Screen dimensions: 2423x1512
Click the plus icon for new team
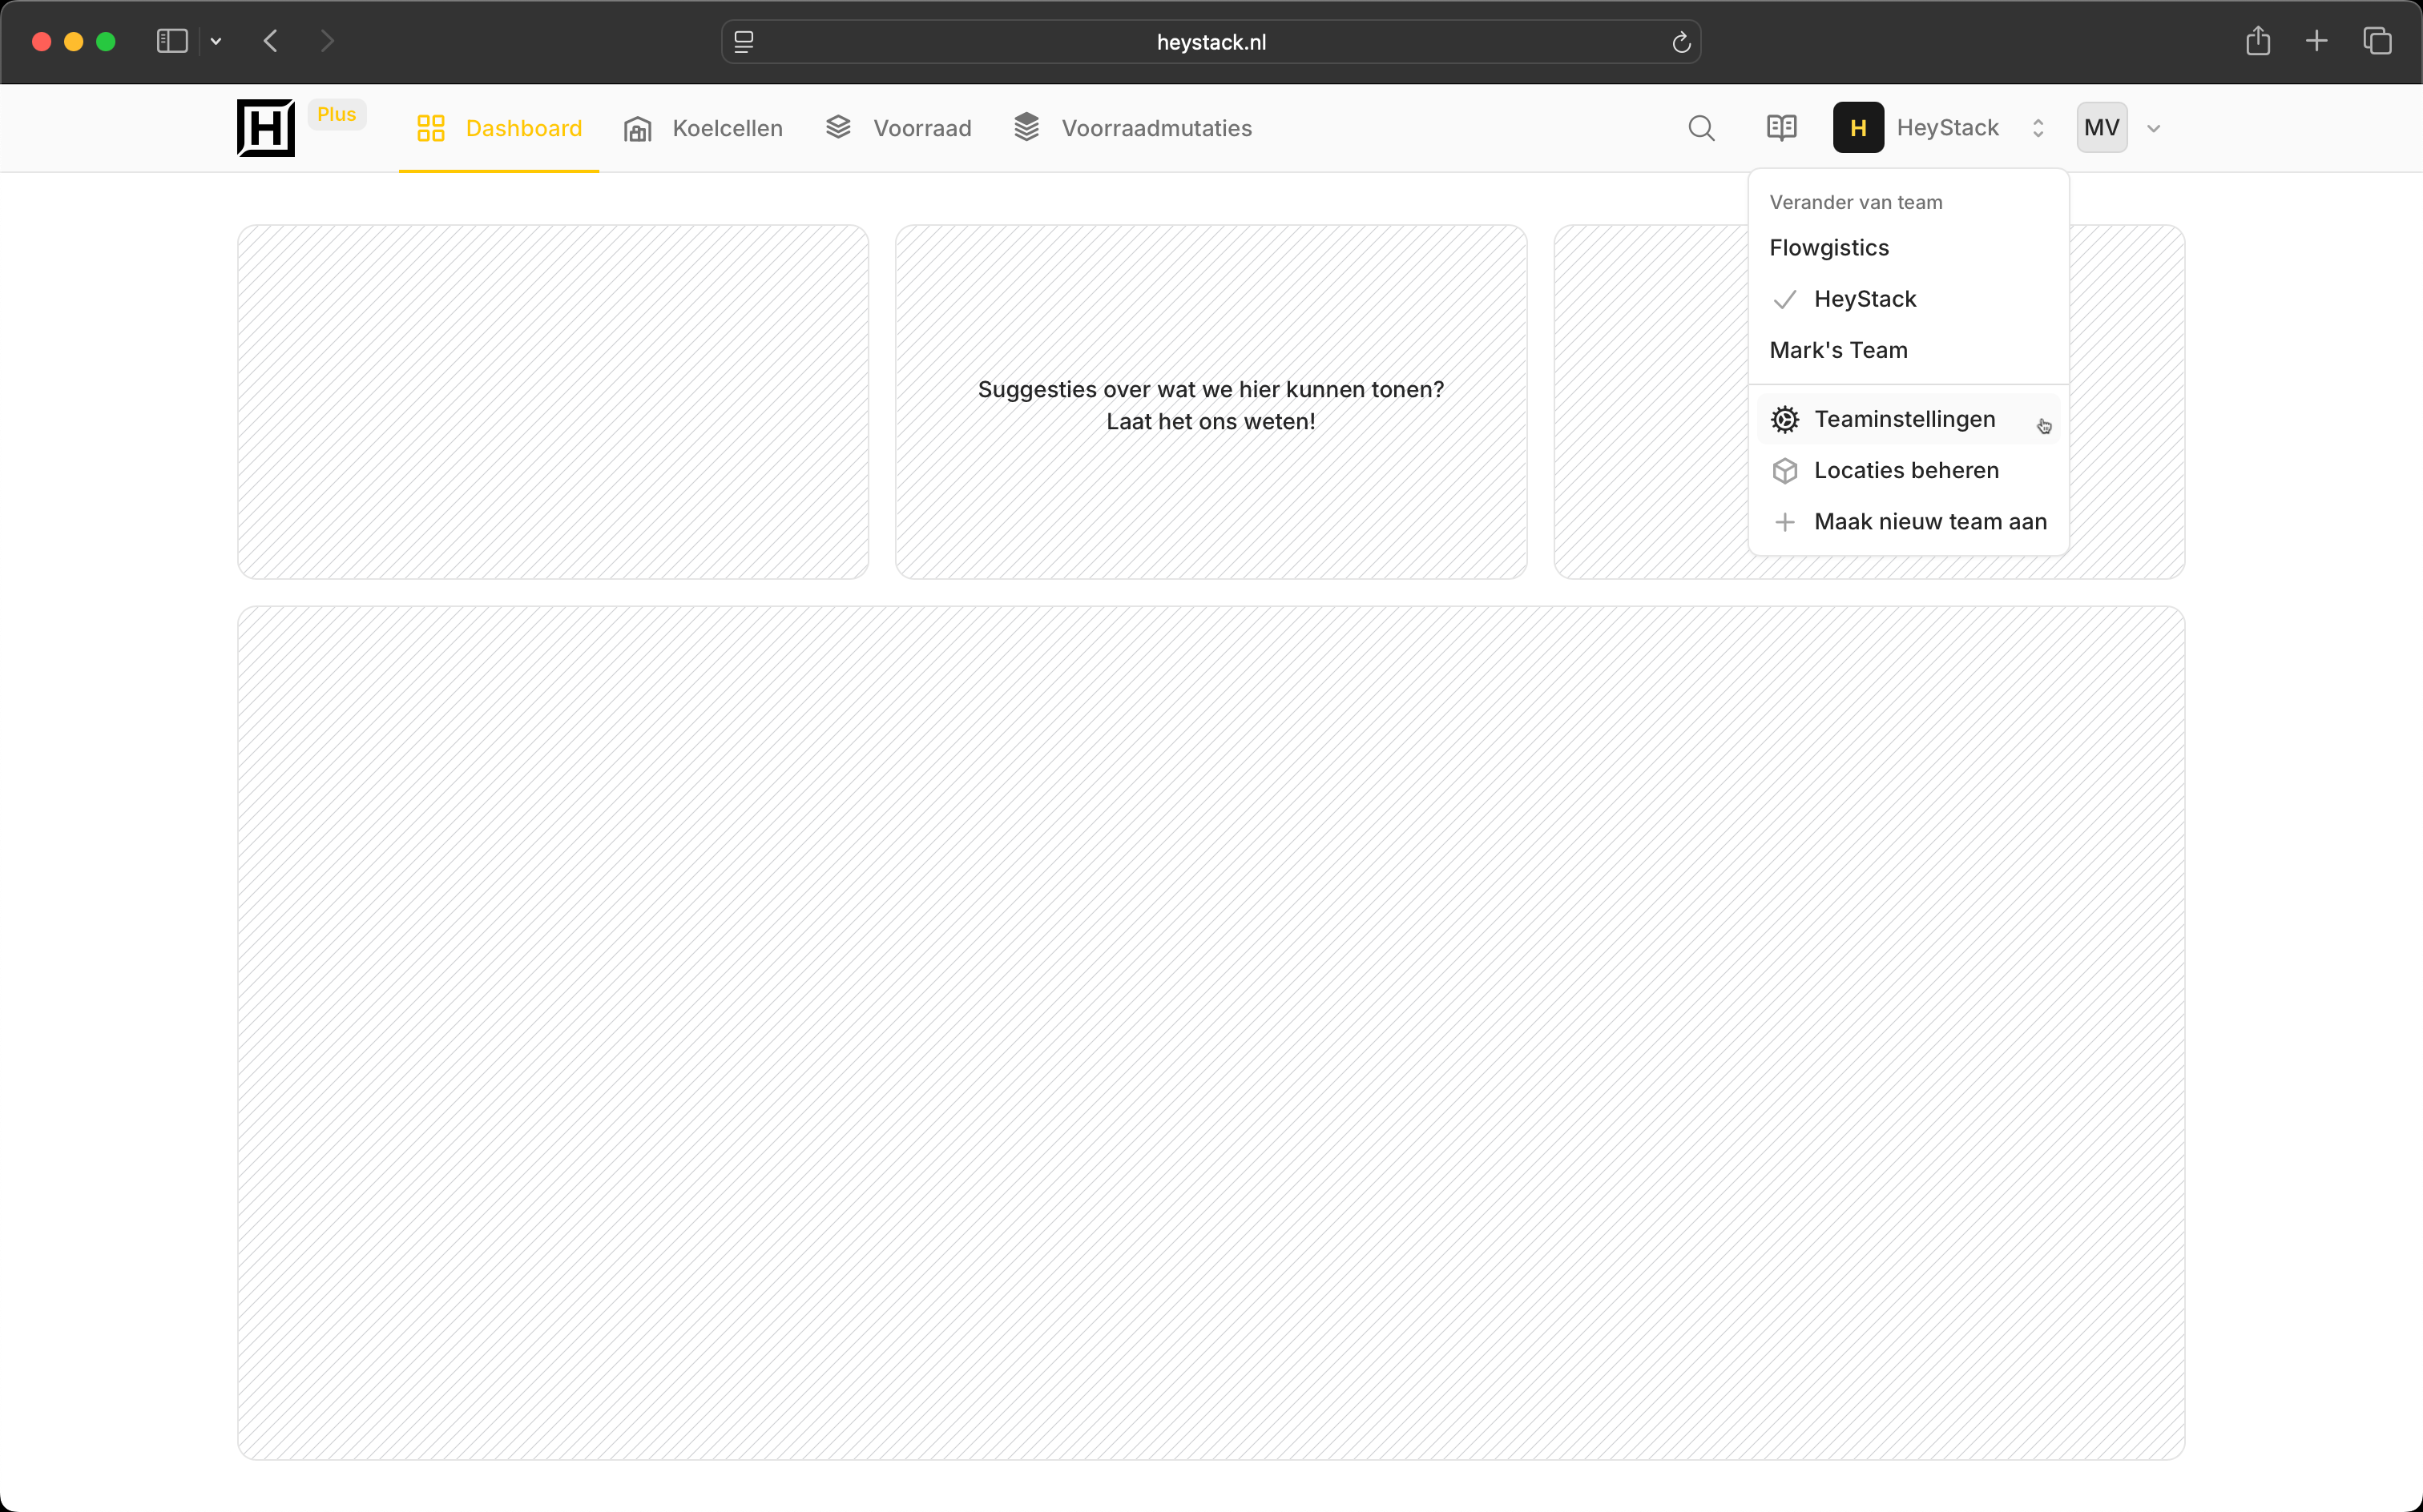coord(1784,521)
